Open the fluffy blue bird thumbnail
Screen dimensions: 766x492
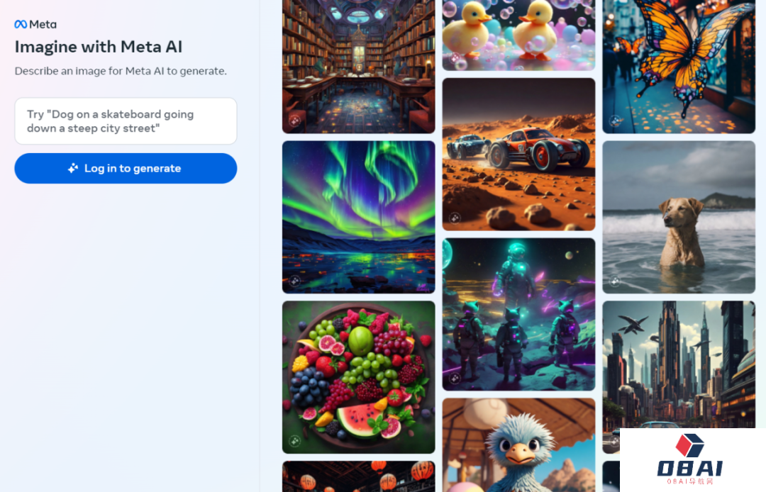[x=518, y=445]
